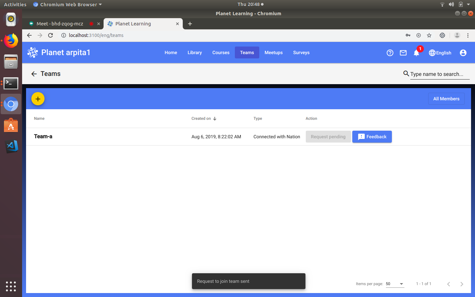The image size is (475, 297).
Task: Open the messages envelope icon
Action: point(403,52)
